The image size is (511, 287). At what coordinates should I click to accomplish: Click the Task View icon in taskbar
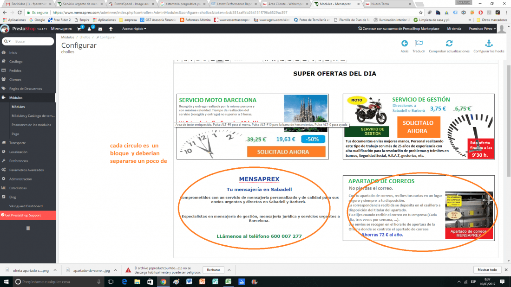(111, 281)
